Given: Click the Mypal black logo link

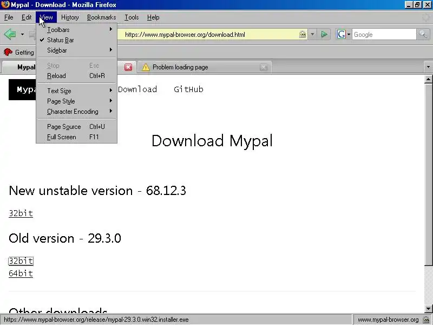Looking at the screenshot, I should pos(22,89).
